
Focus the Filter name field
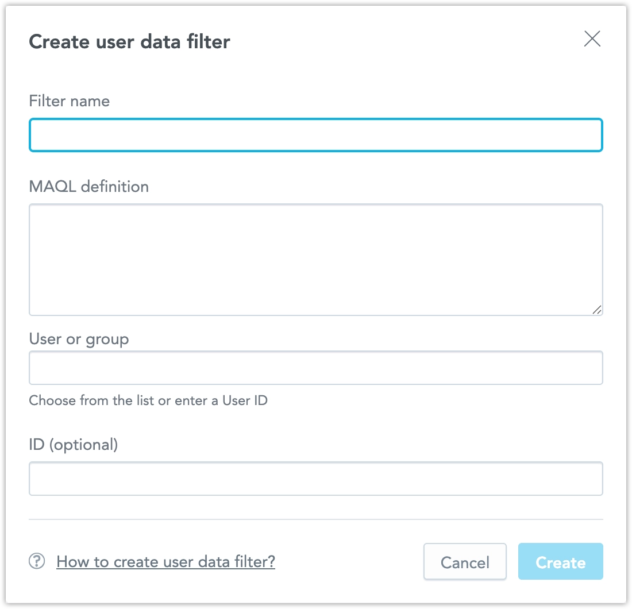(x=315, y=135)
